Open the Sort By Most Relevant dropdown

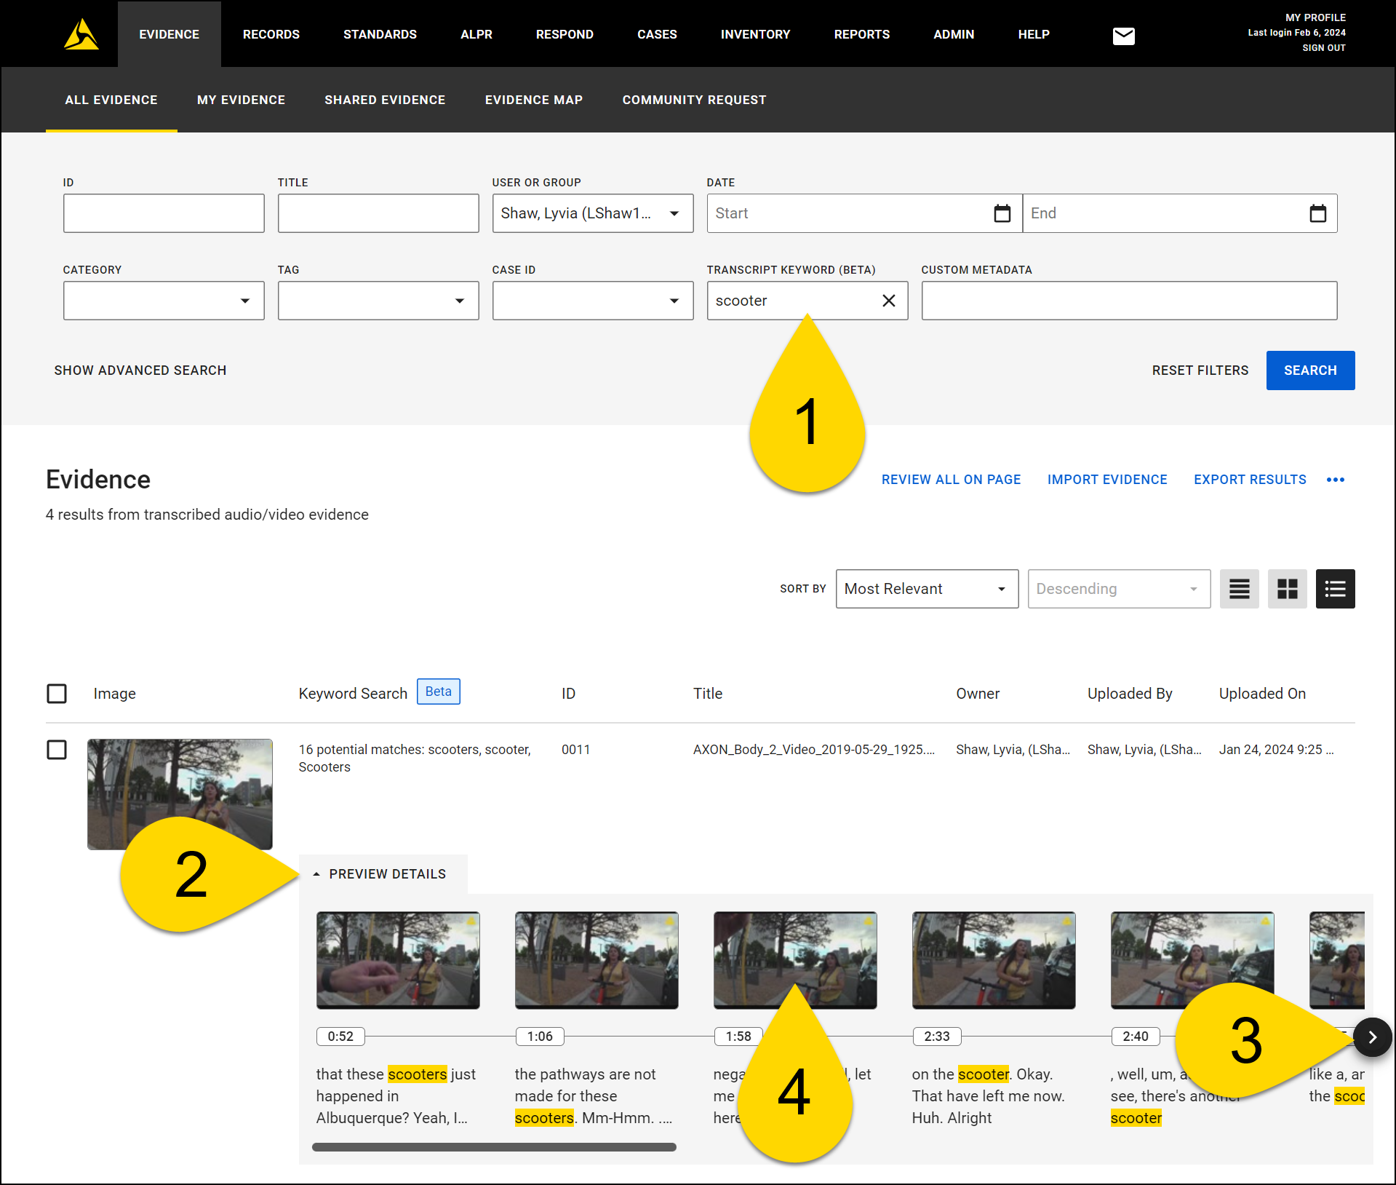(926, 589)
